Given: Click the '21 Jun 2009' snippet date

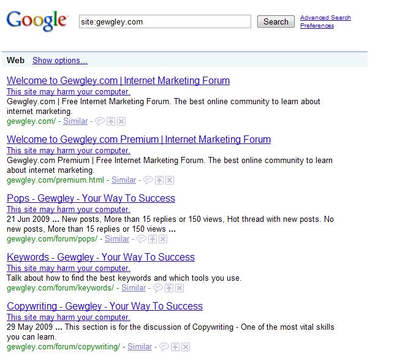Looking at the screenshot, I should [x=28, y=219].
